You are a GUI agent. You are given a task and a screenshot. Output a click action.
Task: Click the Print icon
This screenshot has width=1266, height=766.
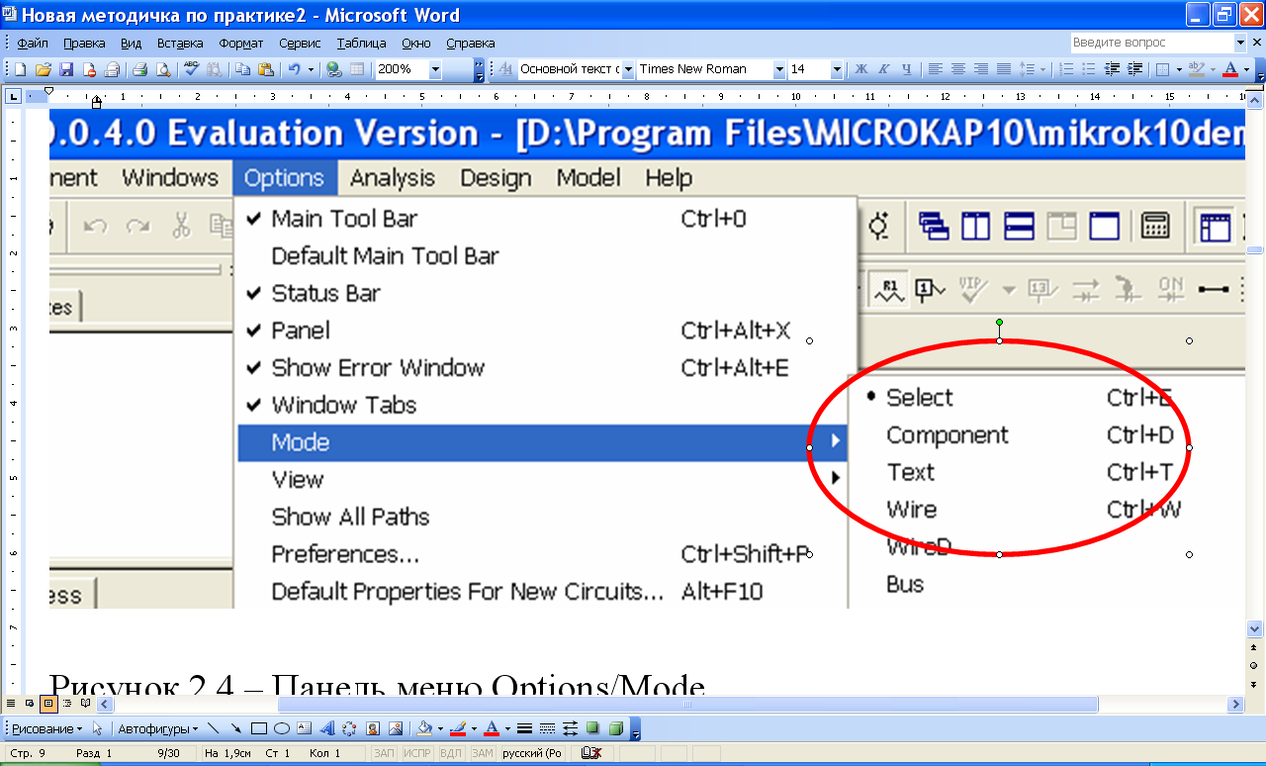(139, 69)
